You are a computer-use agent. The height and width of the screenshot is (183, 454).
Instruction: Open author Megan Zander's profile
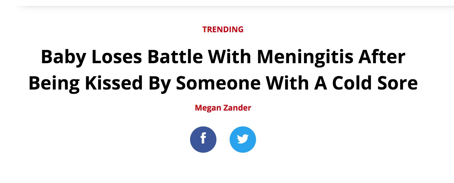(223, 108)
